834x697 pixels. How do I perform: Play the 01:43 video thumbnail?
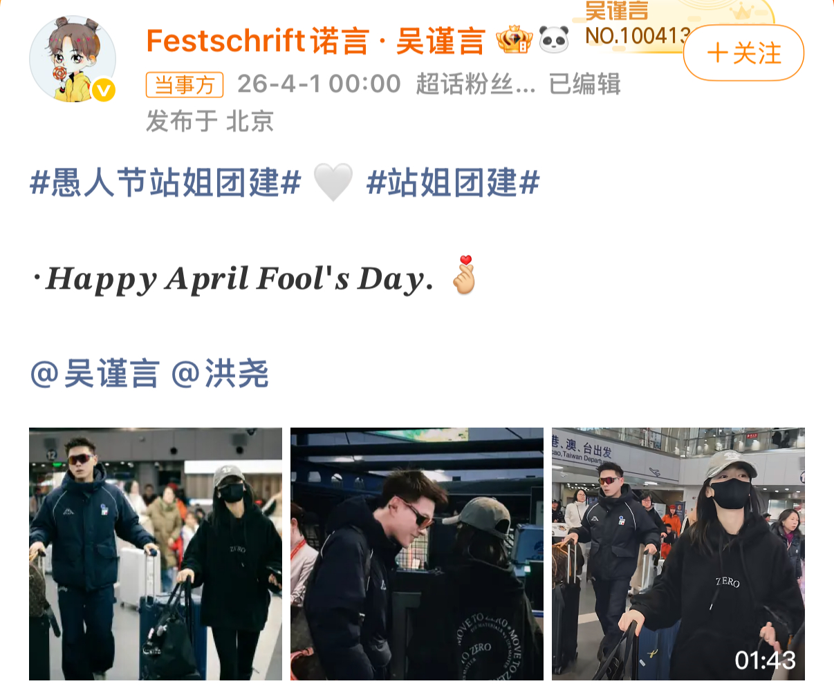click(x=678, y=554)
